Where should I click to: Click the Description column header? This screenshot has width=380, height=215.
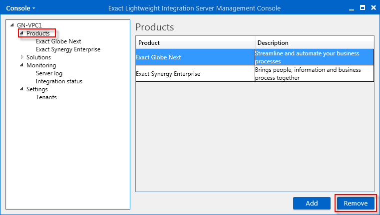click(315, 42)
